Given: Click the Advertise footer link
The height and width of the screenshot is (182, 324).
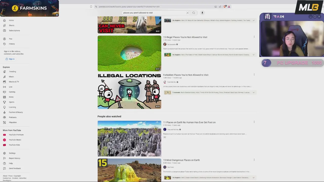Looking at the screenshot, I should 23,178.
